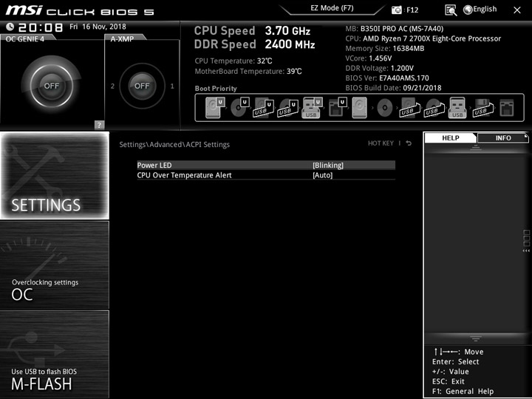532x399 pixels.
Task: Select the USB floppy boot icon
Action: pos(482,108)
